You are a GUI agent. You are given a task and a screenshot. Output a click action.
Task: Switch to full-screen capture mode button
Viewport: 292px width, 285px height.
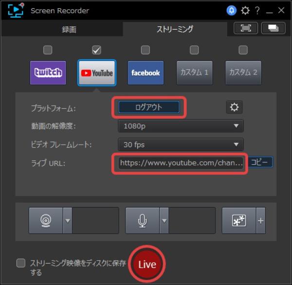tap(246, 28)
